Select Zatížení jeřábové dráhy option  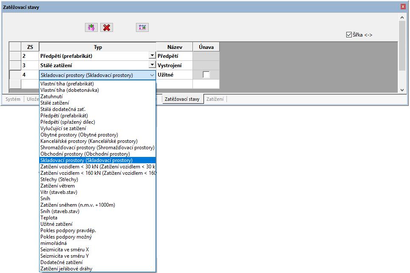tap(98, 269)
